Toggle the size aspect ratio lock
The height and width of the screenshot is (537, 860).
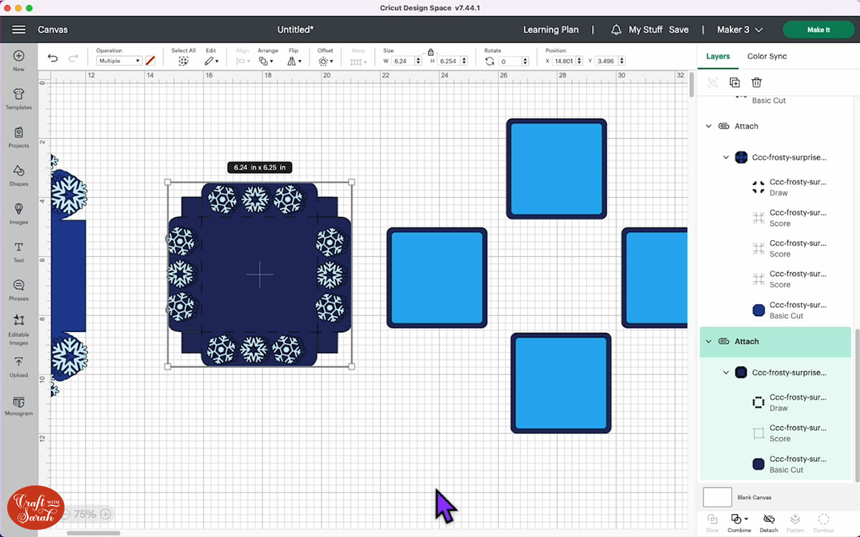pyautogui.click(x=430, y=52)
